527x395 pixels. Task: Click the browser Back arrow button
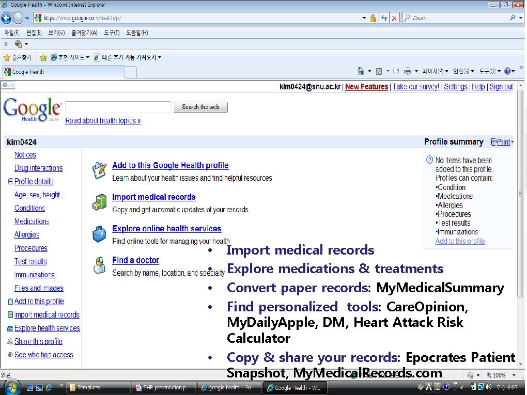click(6, 18)
